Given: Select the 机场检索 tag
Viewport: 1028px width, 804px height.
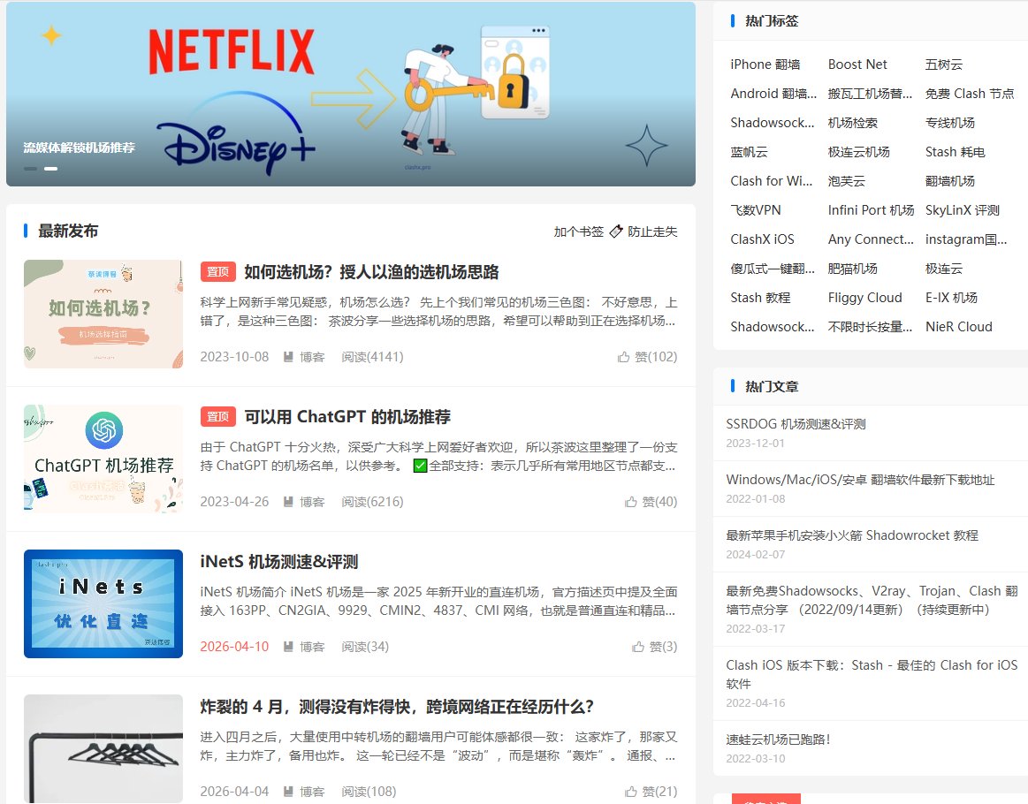Looking at the screenshot, I should click(x=852, y=123).
